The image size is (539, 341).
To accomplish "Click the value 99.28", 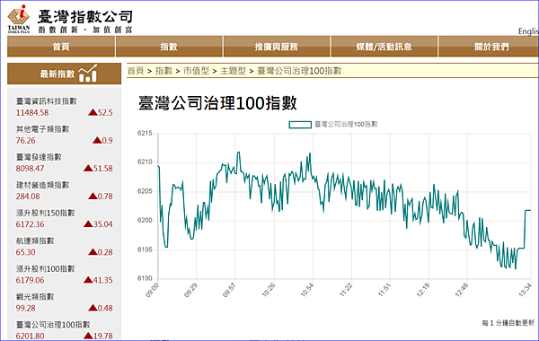I will 26,308.
